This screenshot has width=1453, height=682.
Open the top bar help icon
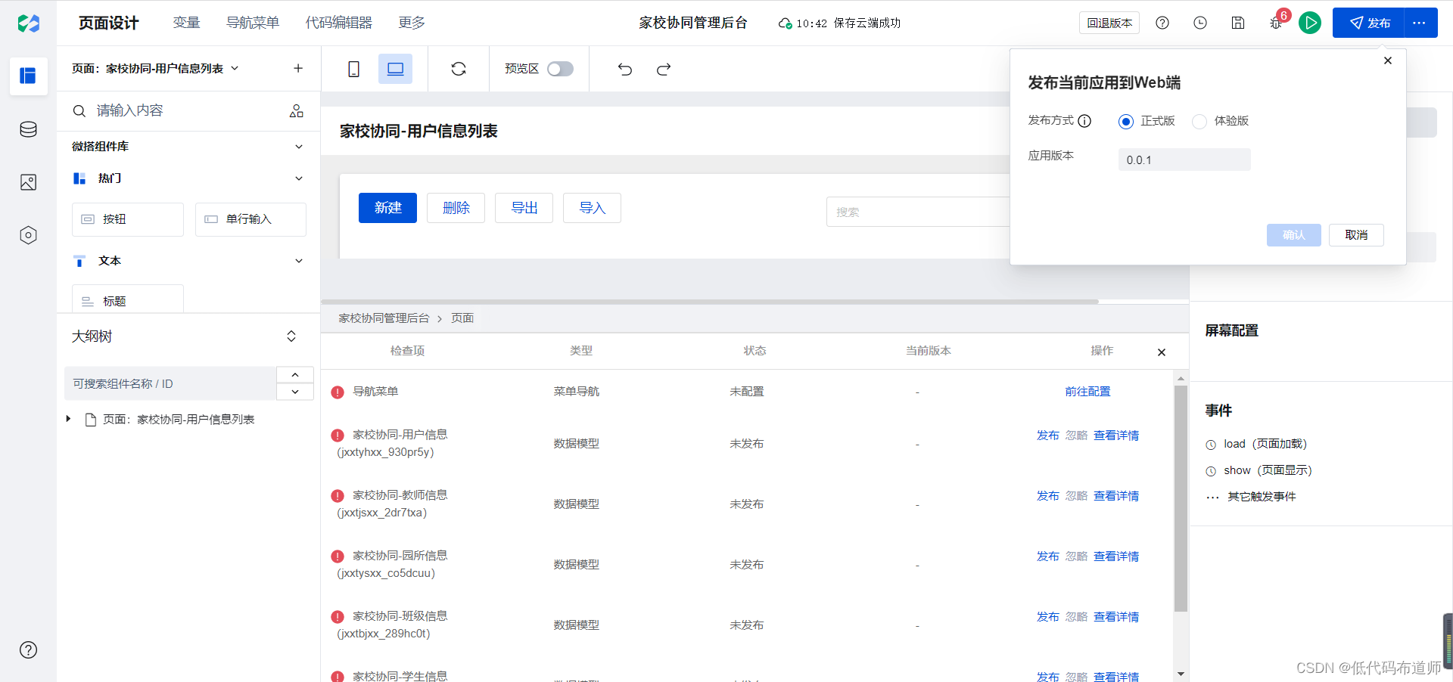(x=1162, y=23)
